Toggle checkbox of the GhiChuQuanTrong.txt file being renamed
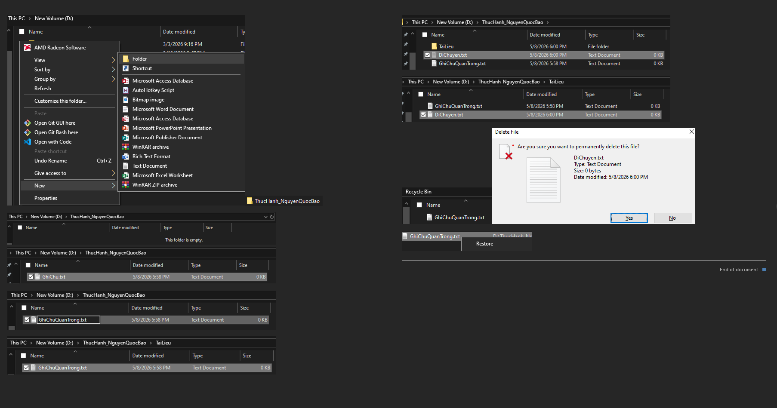 pyautogui.click(x=27, y=320)
